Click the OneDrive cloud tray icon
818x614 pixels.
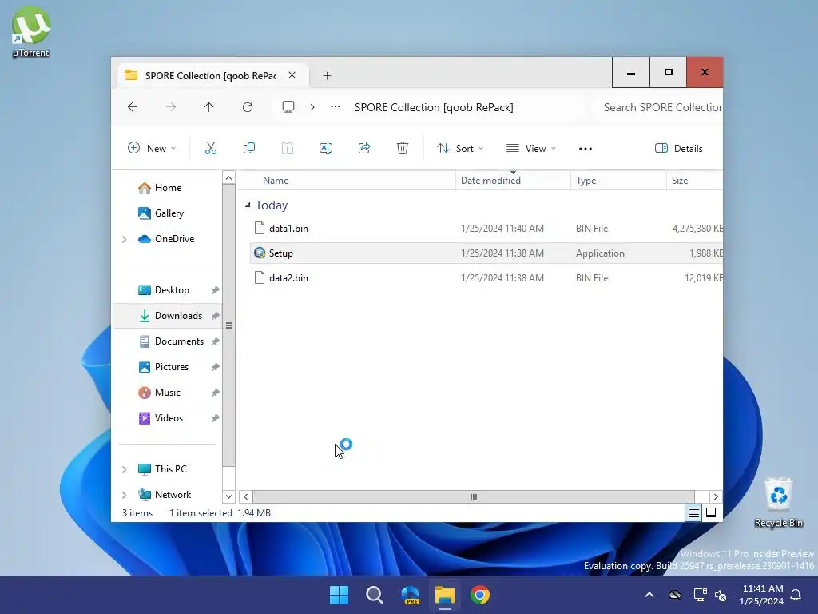coord(675,595)
